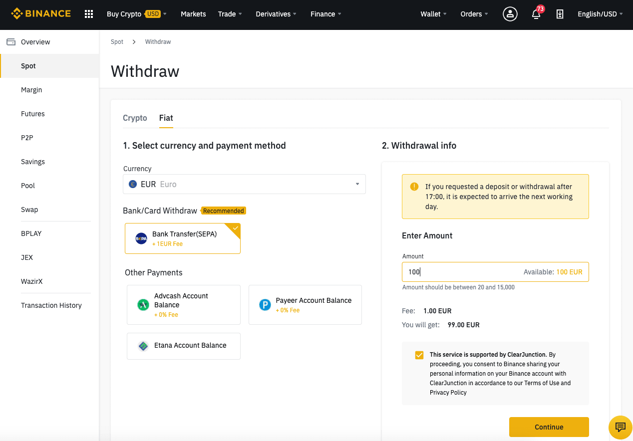The height and width of the screenshot is (441, 633).
Task: Open the user profile icon
Action: click(510, 14)
